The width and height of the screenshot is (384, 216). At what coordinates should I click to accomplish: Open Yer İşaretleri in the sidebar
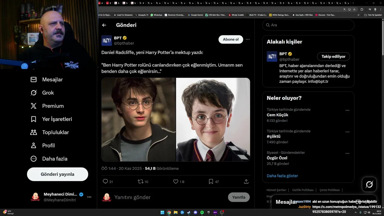coord(51,119)
